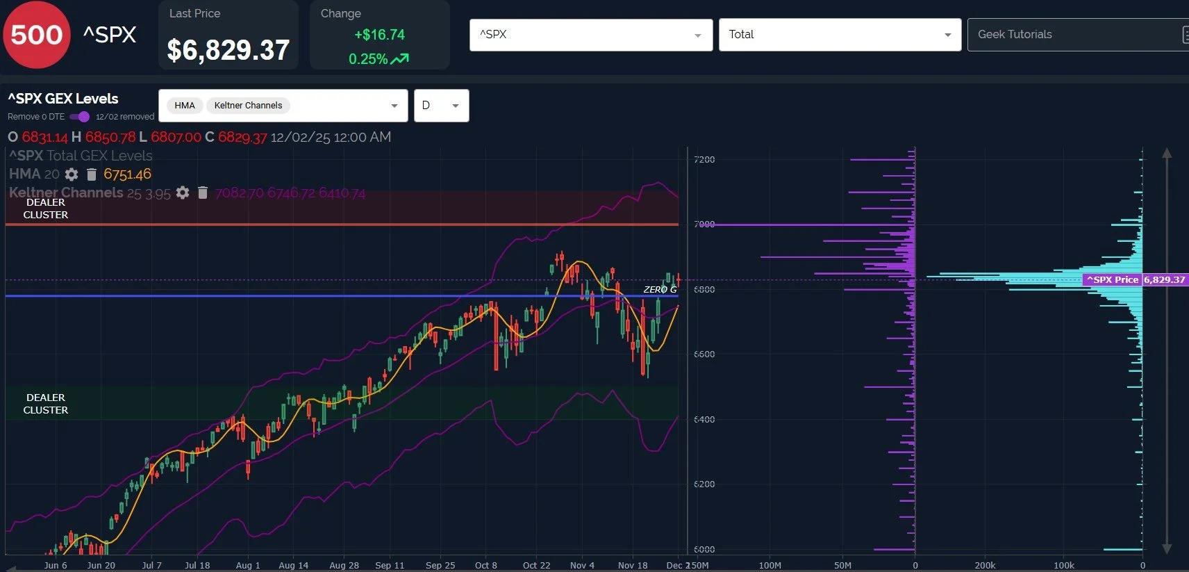Click the Oct 22 date axis label

(536, 565)
